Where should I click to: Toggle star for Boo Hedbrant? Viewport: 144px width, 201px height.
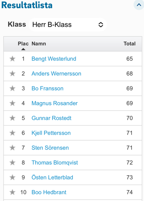tap(12, 192)
